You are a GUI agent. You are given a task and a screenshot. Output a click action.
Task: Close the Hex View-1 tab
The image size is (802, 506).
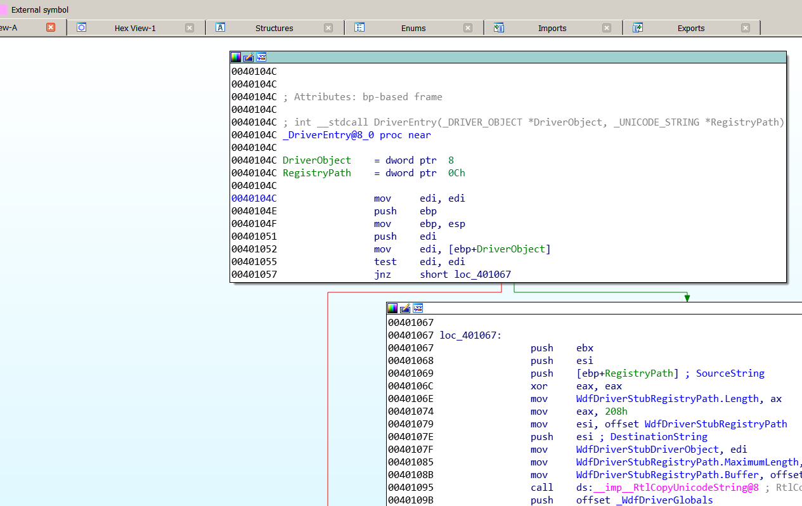[x=189, y=28]
